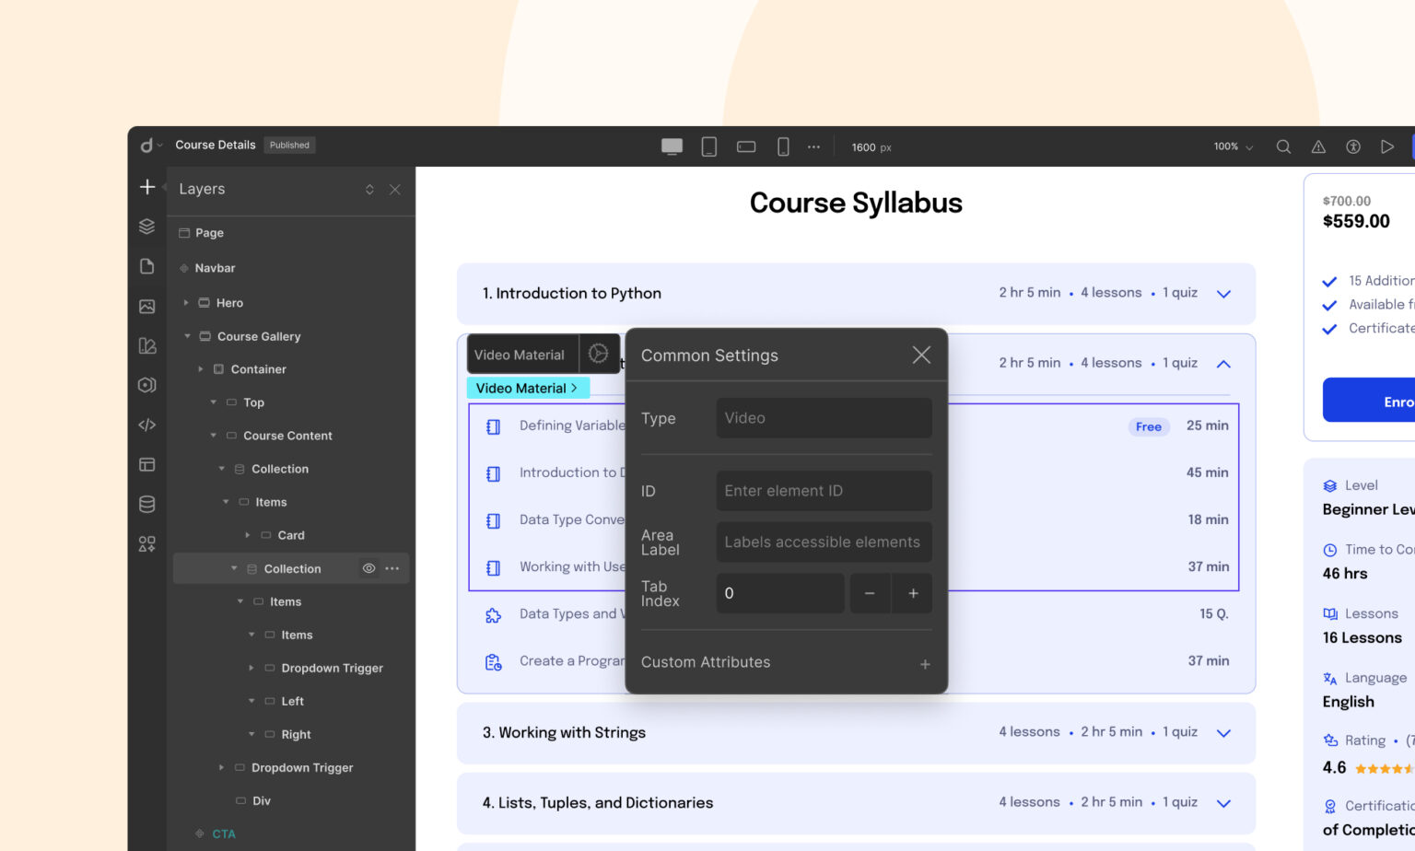Select the Navbar layer
Image resolution: width=1415 pixels, height=851 pixels.
[x=215, y=268]
